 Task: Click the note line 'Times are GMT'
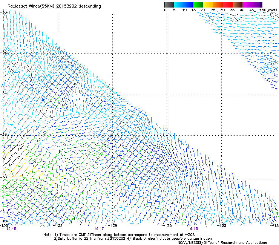(x=72, y=235)
